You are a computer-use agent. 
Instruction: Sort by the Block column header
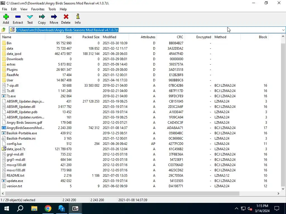(x=255, y=37)
